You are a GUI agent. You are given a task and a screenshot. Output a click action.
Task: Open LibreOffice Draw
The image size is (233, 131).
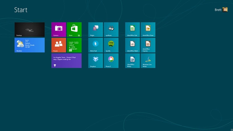point(148,29)
